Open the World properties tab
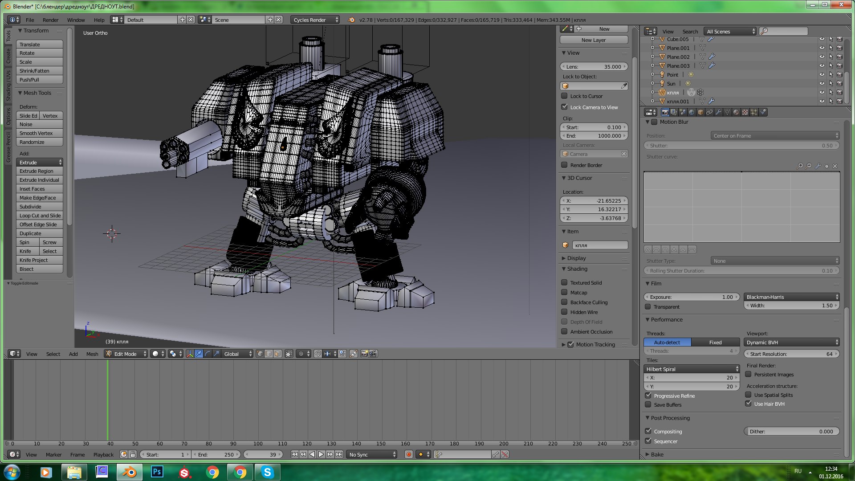Screen dimensions: 855x481 point(692,112)
